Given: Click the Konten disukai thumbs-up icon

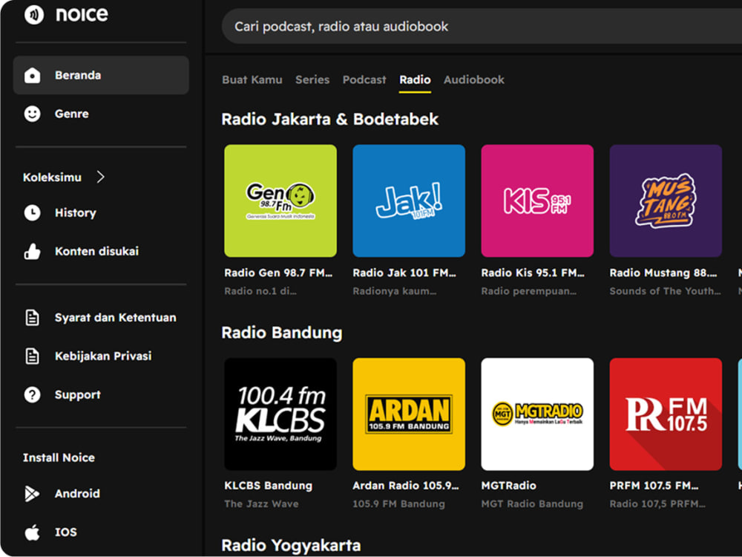Looking at the screenshot, I should pos(32,252).
